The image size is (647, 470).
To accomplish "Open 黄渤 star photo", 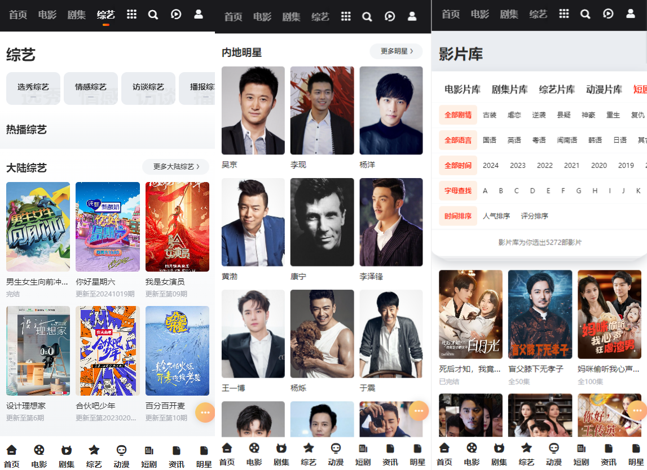I will [253, 222].
